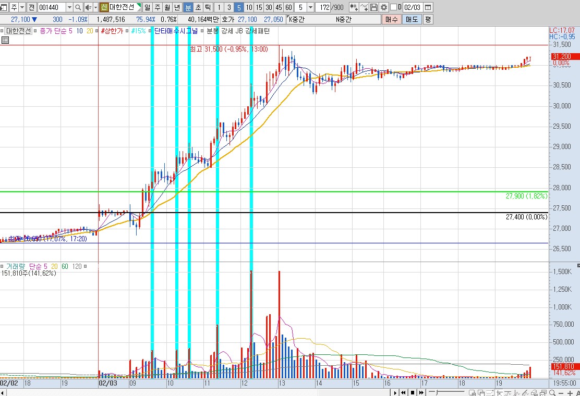Screen dimensions: 580x396
Task: Select the second chart 초 tab
Action: [x=198, y=7]
